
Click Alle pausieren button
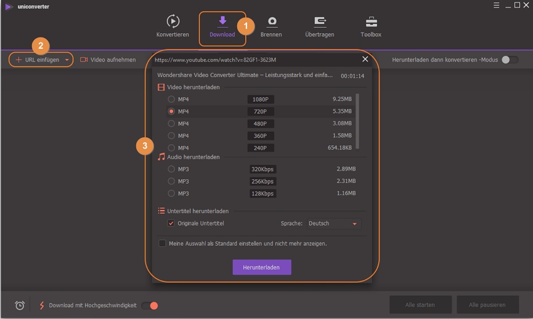coord(487,305)
